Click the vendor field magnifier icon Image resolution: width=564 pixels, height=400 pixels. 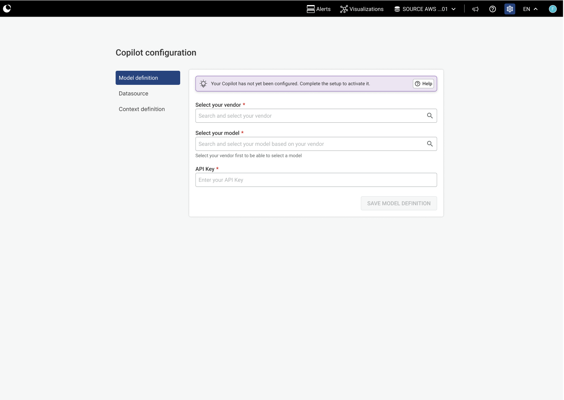pos(430,116)
